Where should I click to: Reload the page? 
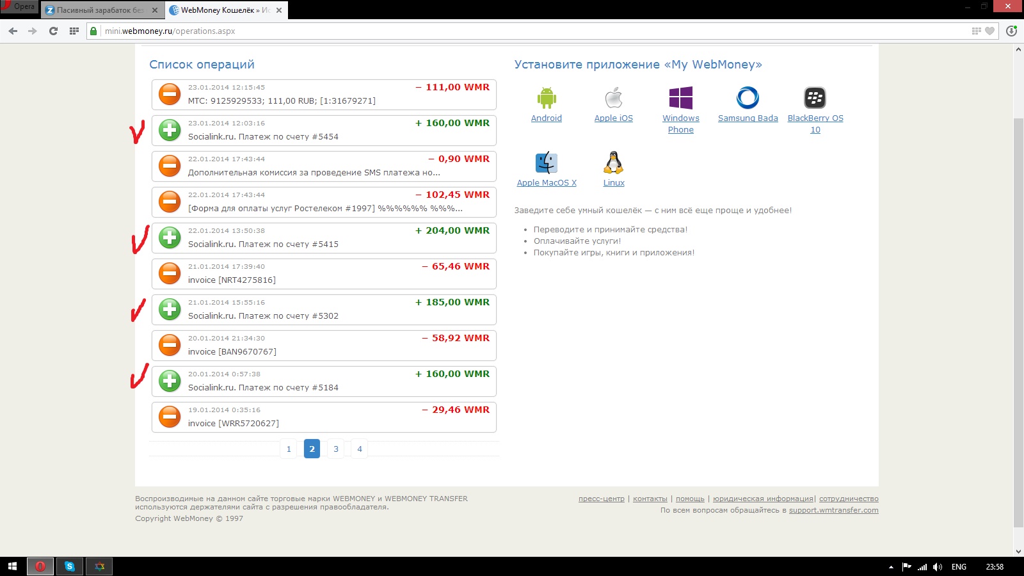[53, 31]
